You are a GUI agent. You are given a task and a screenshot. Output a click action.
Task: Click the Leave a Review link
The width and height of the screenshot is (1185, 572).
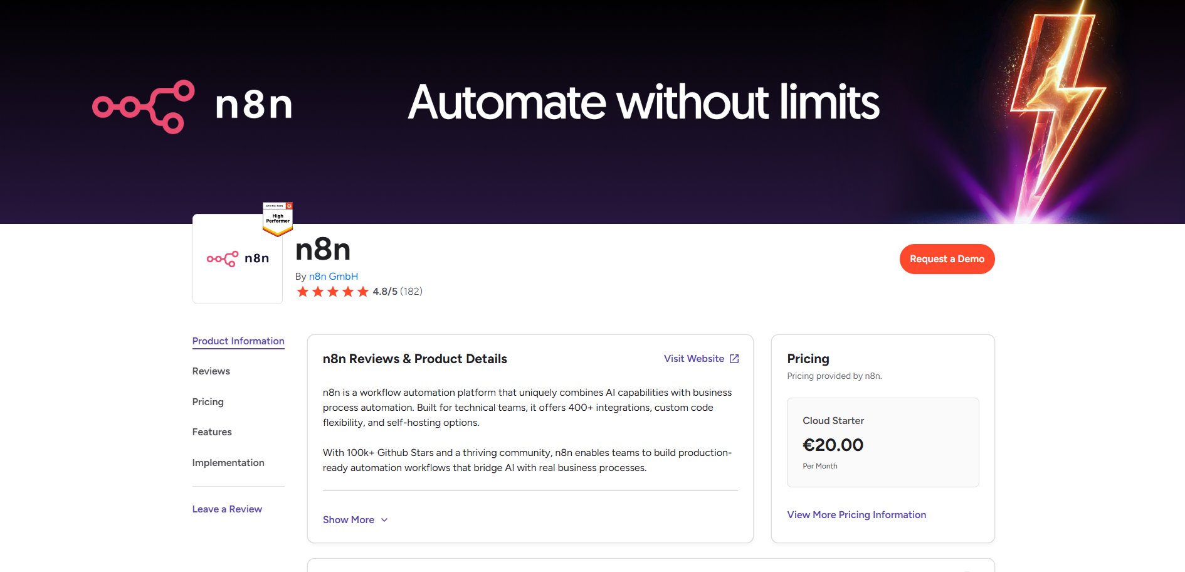(227, 509)
